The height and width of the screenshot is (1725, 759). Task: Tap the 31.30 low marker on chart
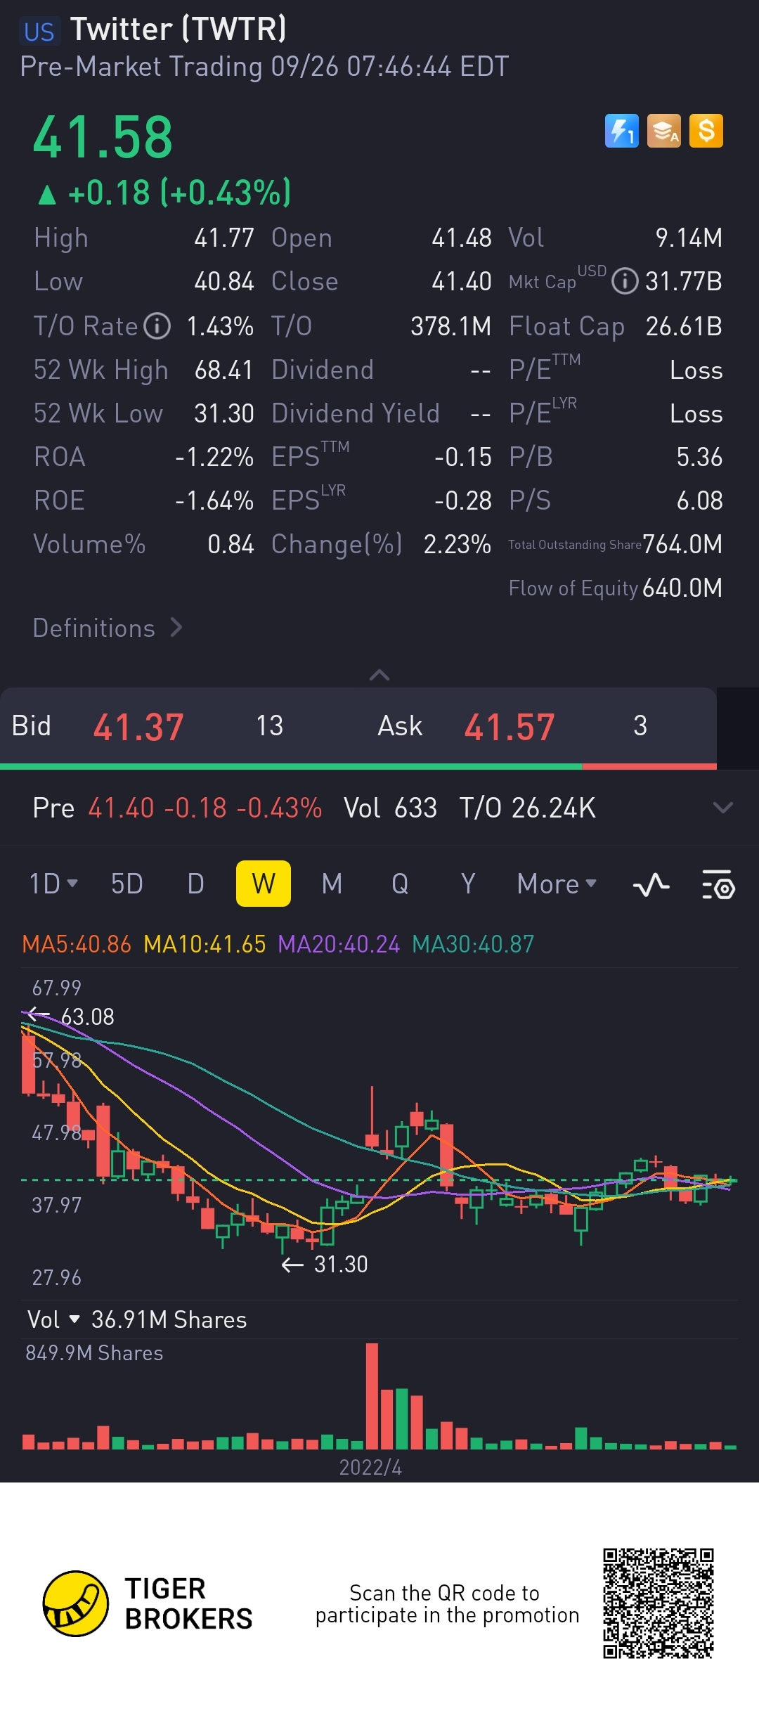pos(325,1265)
